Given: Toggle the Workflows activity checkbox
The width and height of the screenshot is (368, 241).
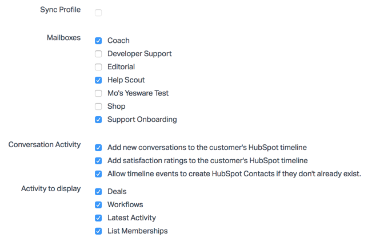Looking at the screenshot, I should pyautogui.click(x=98, y=205).
